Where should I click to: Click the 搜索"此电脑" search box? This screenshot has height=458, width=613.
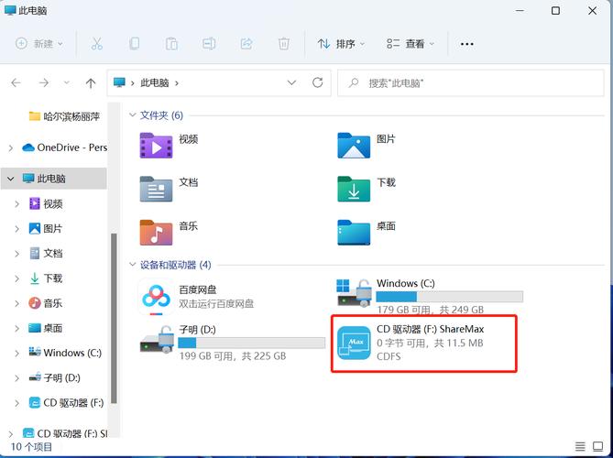click(471, 82)
